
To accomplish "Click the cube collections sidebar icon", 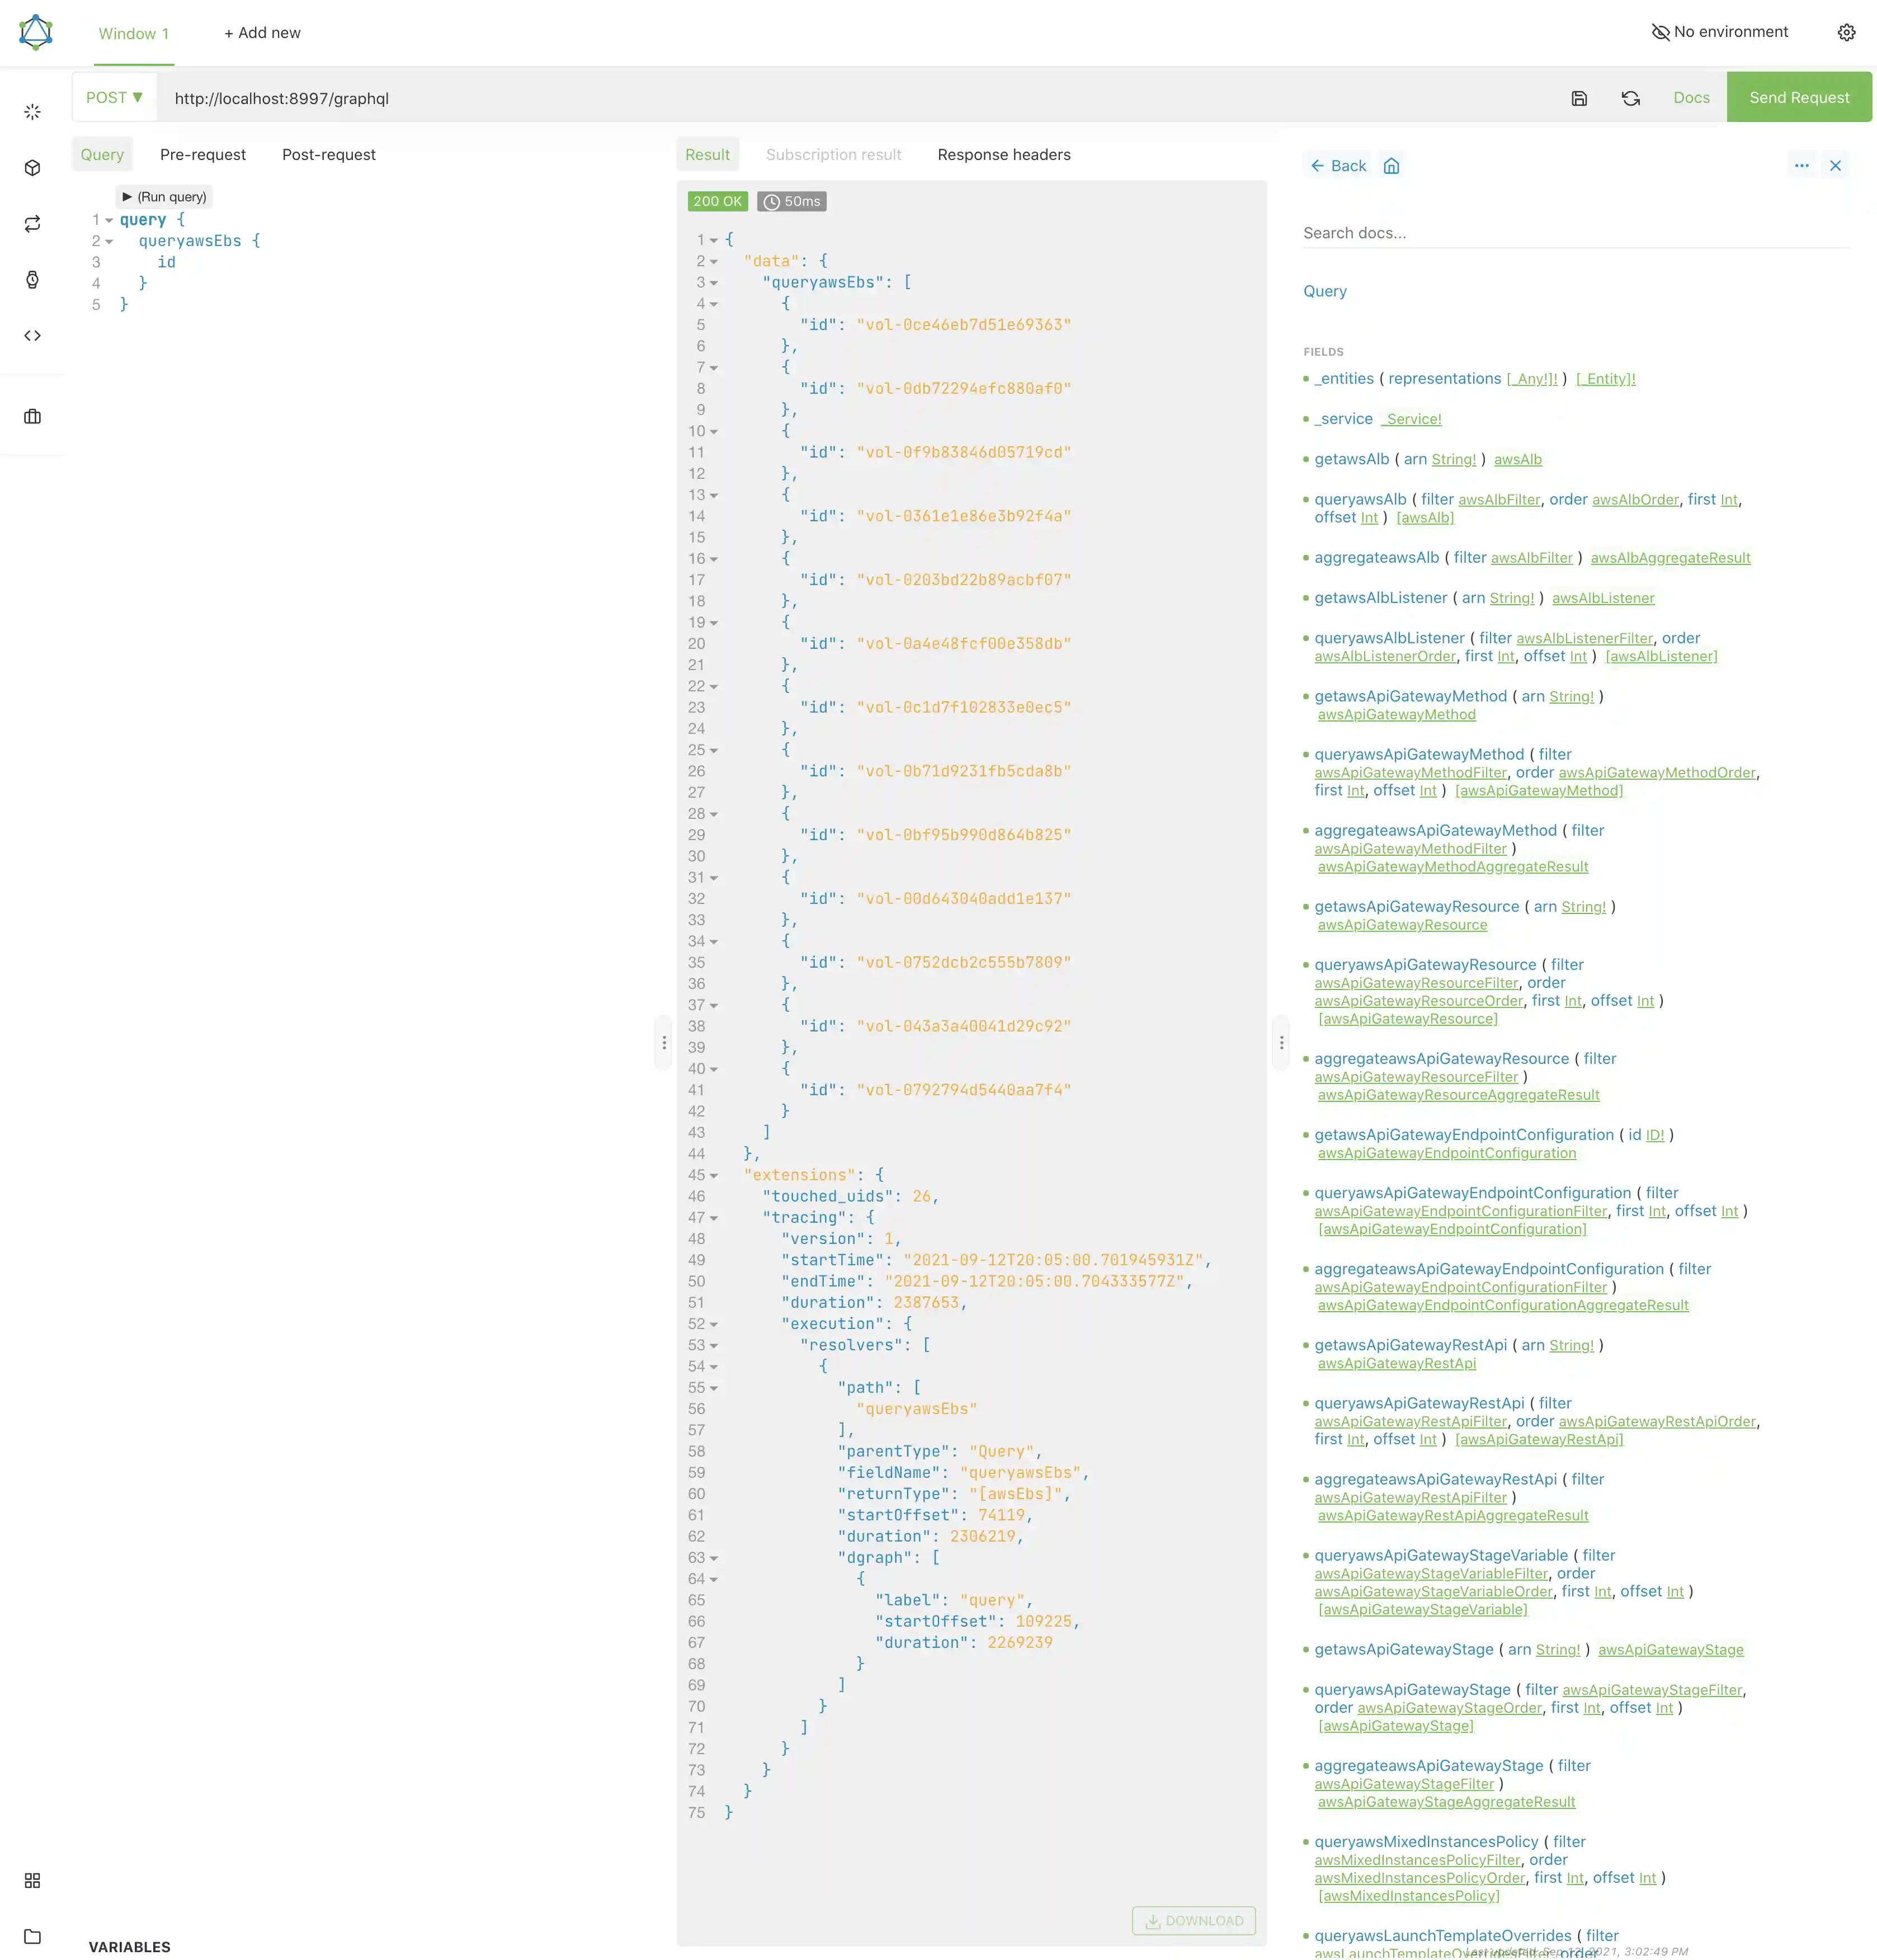I will pos(32,168).
